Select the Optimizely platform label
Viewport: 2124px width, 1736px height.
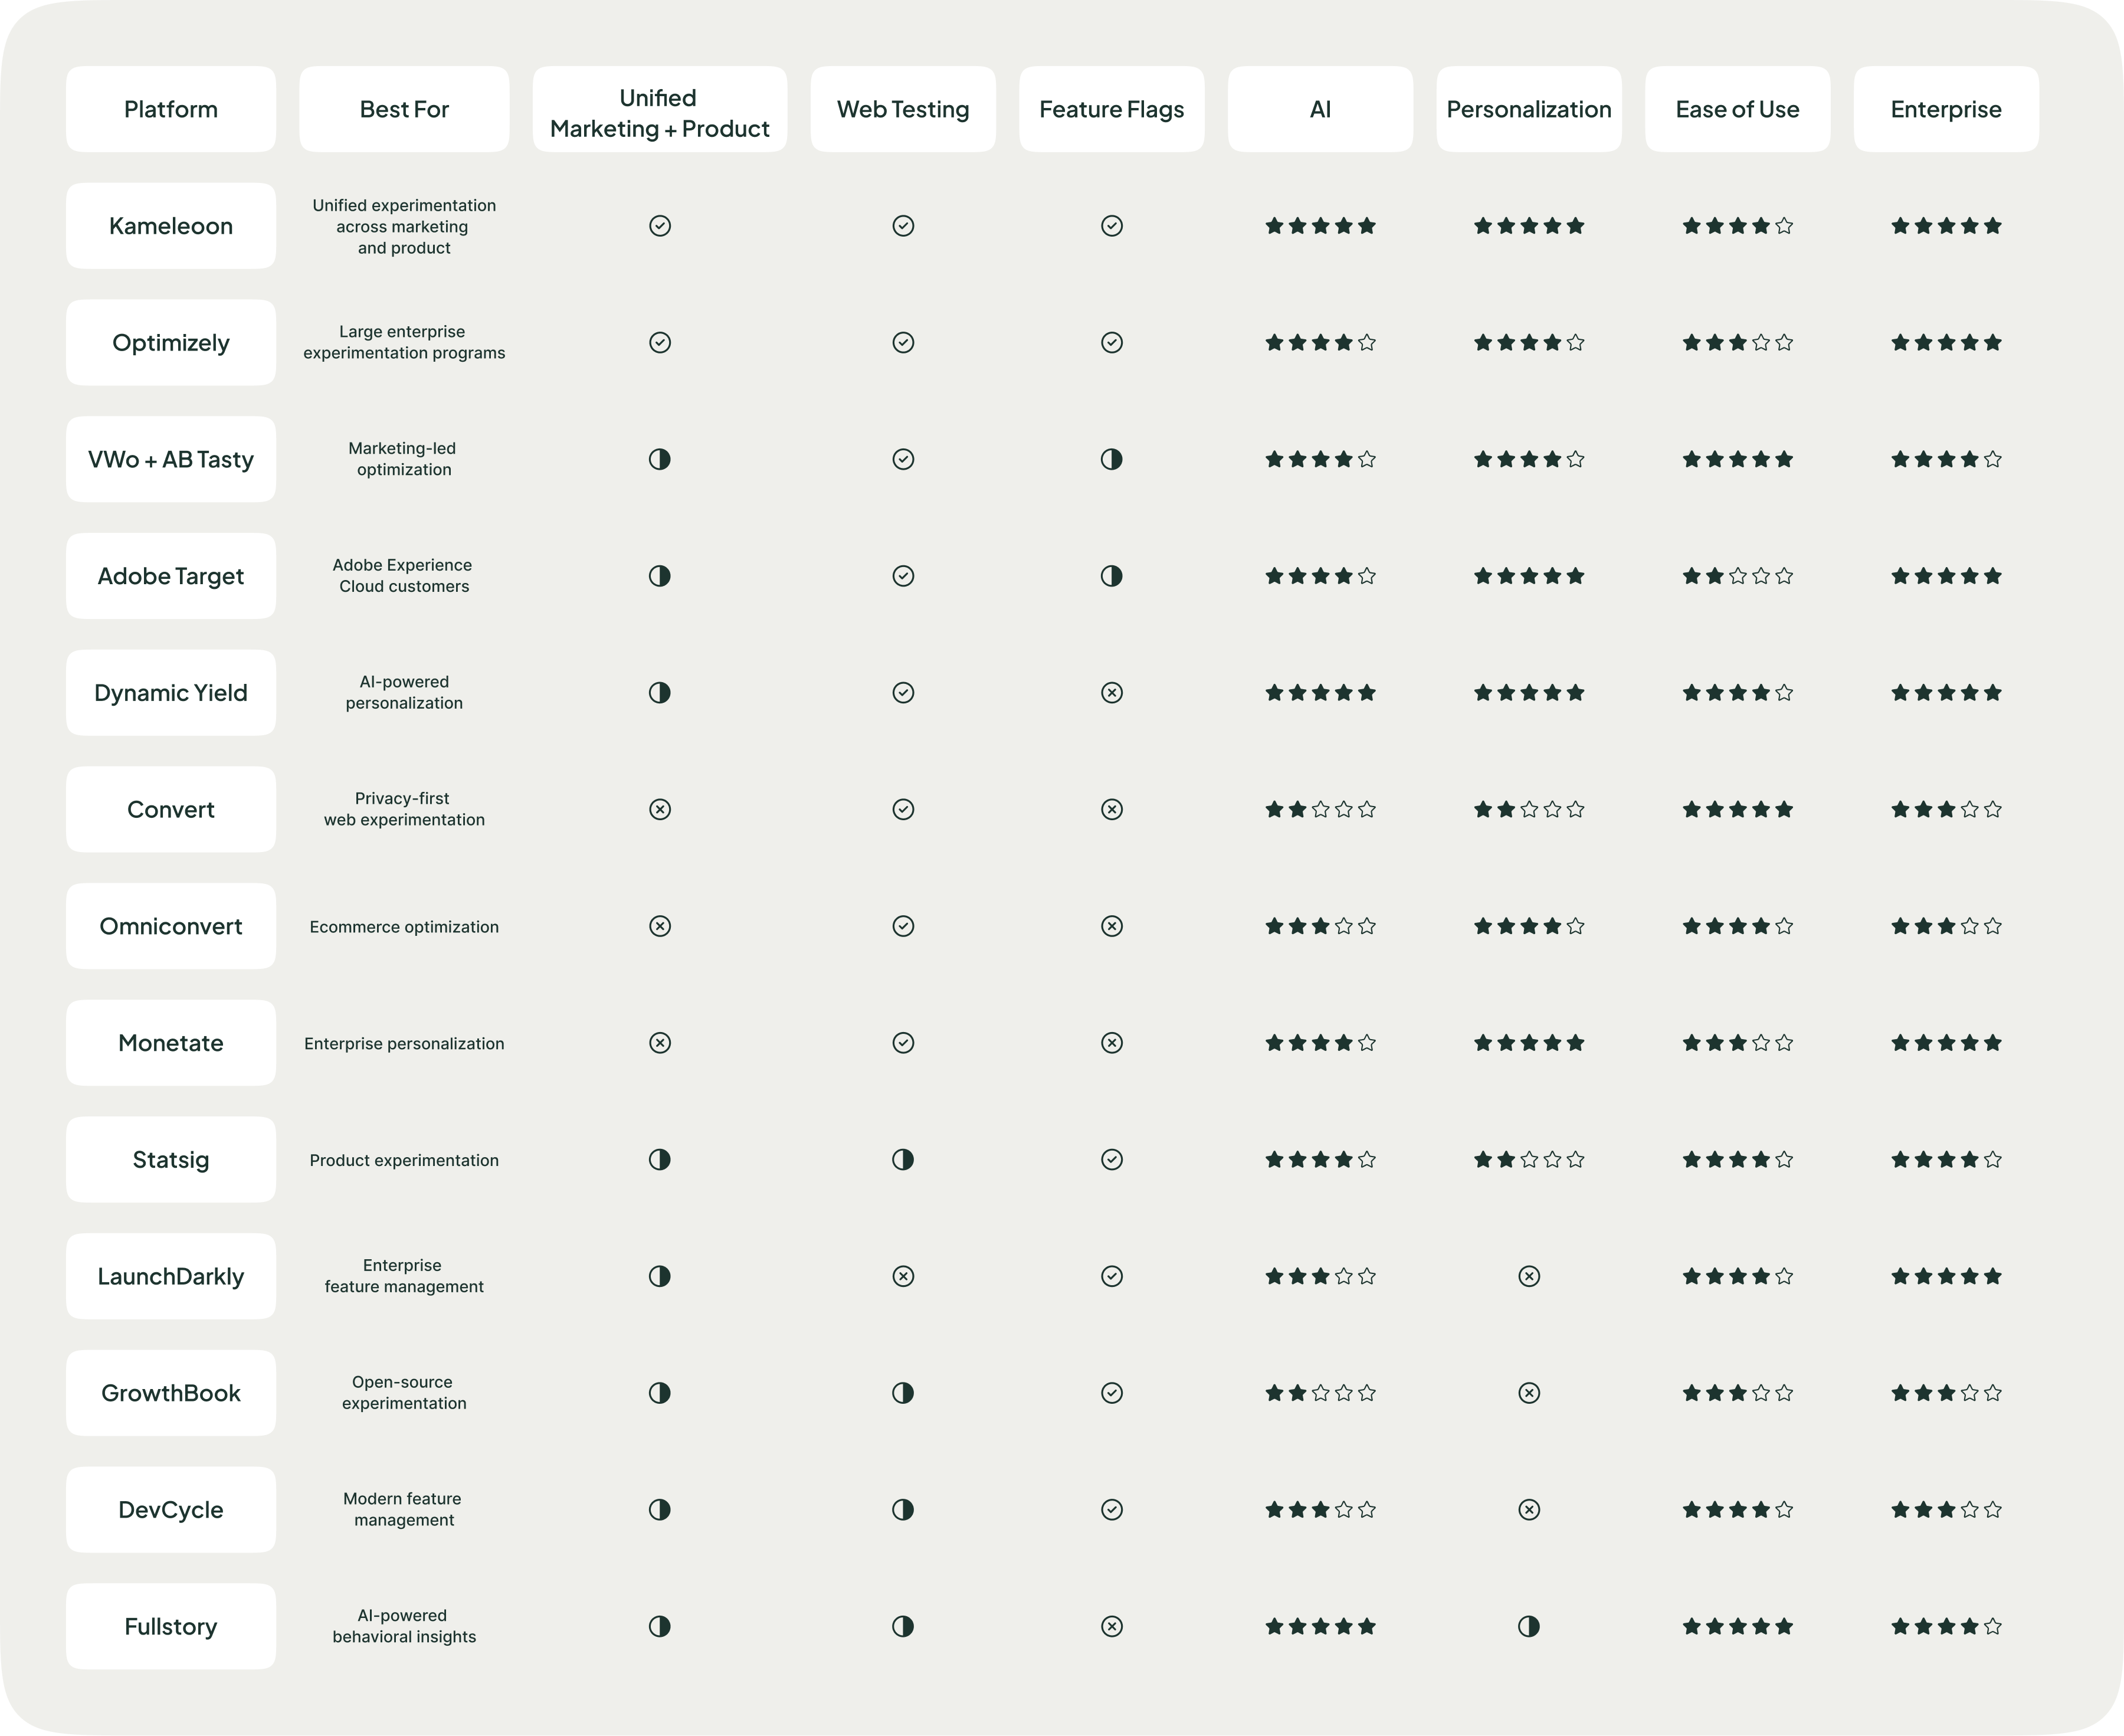pos(171,343)
